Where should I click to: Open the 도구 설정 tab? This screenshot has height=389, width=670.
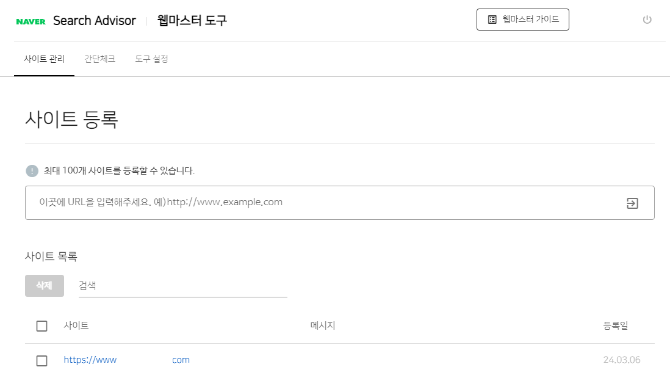click(x=151, y=59)
